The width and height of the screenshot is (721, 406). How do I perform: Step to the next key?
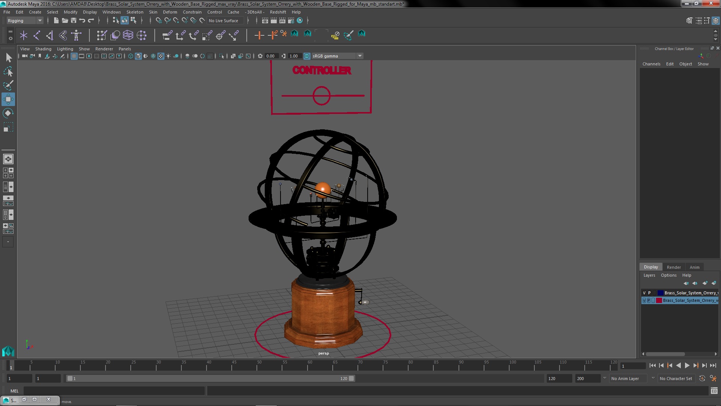coord(695,365)
